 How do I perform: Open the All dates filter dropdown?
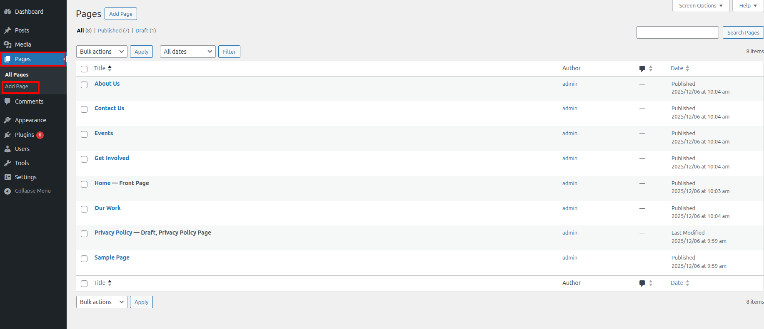[x=187, y=52]
